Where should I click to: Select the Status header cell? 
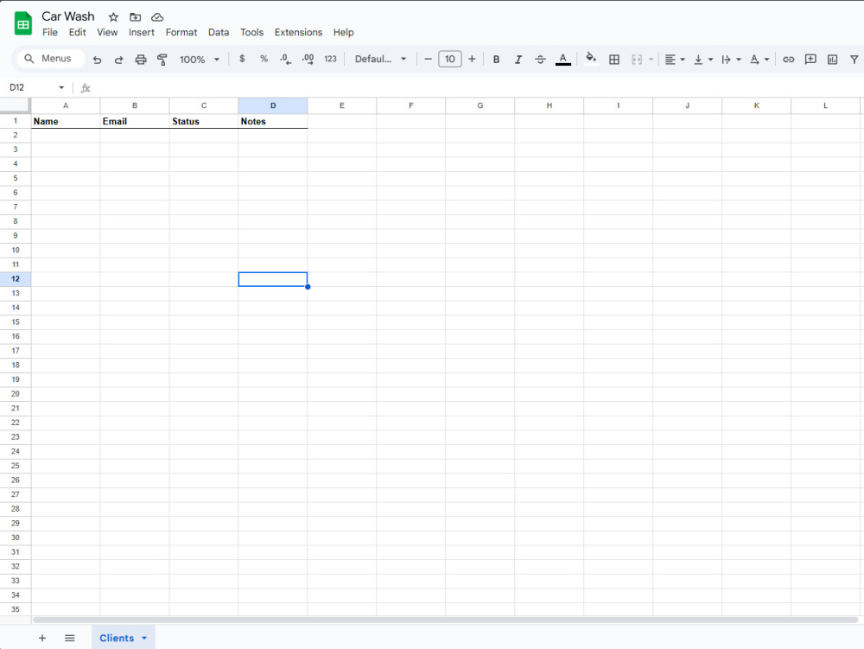(x=204, y=121)
